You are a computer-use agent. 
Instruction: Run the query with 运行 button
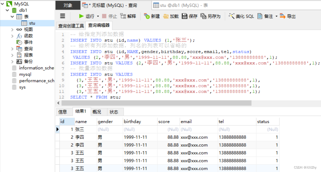(x=87, y=16)
